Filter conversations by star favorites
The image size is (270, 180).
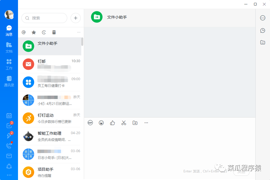[x=34, y=32]
